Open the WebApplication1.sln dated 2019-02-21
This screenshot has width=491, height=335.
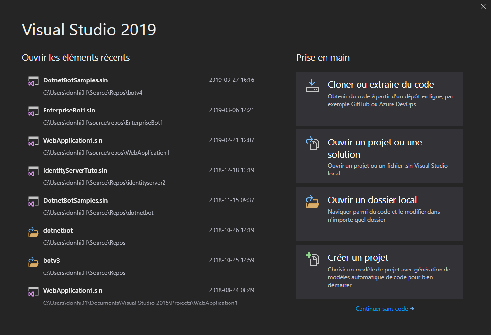(73, 140)
